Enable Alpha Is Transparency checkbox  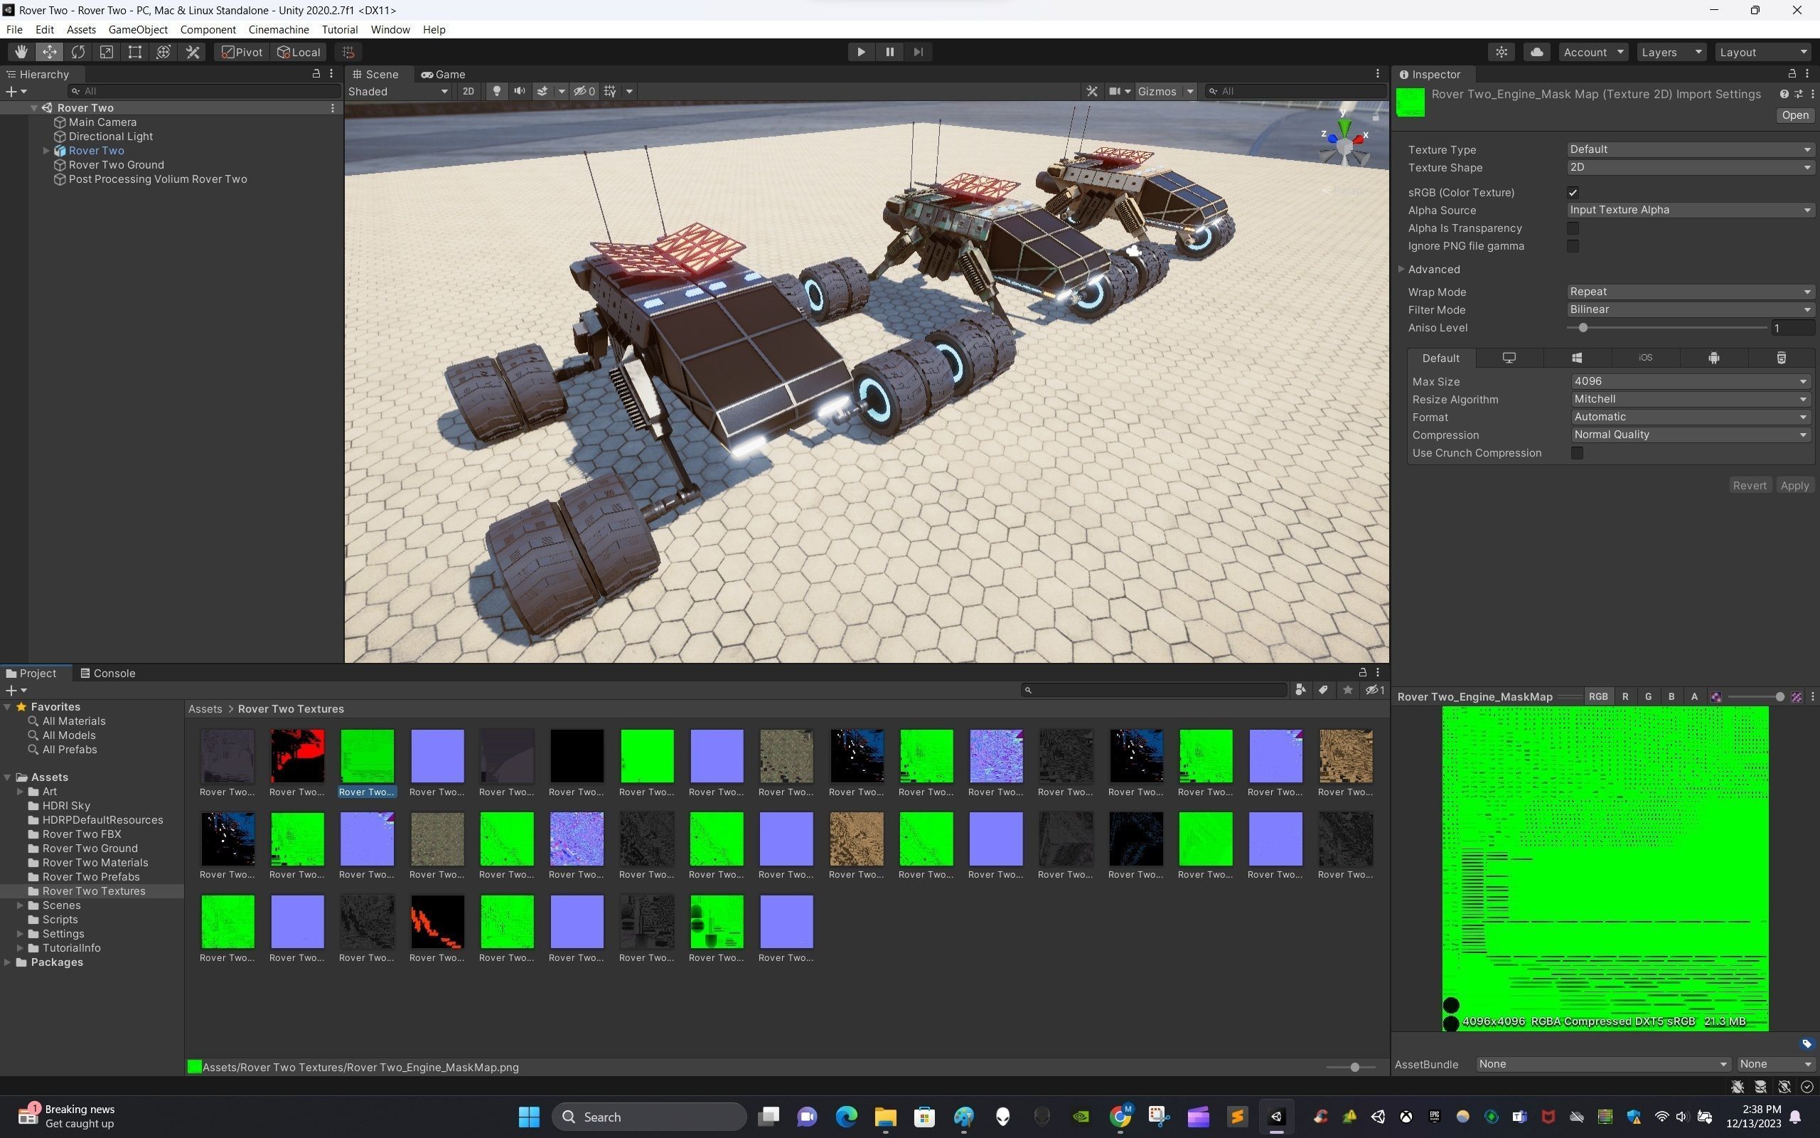1573,228
